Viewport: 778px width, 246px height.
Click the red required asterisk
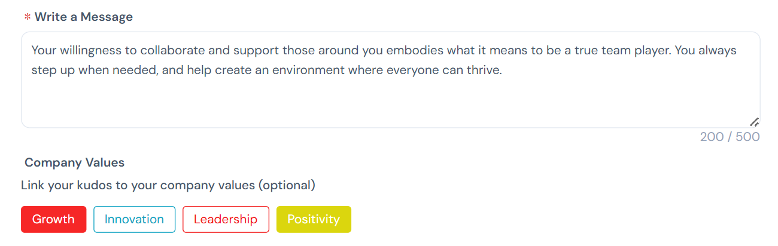point(27,18)
